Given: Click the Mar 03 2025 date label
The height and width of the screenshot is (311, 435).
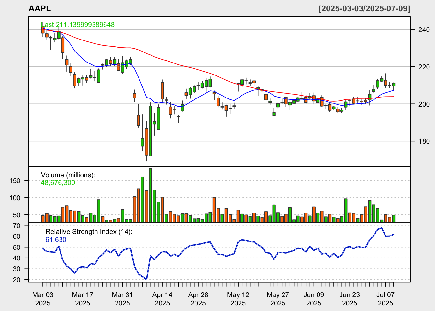Looking at the screenshot, I should point(43,299).
